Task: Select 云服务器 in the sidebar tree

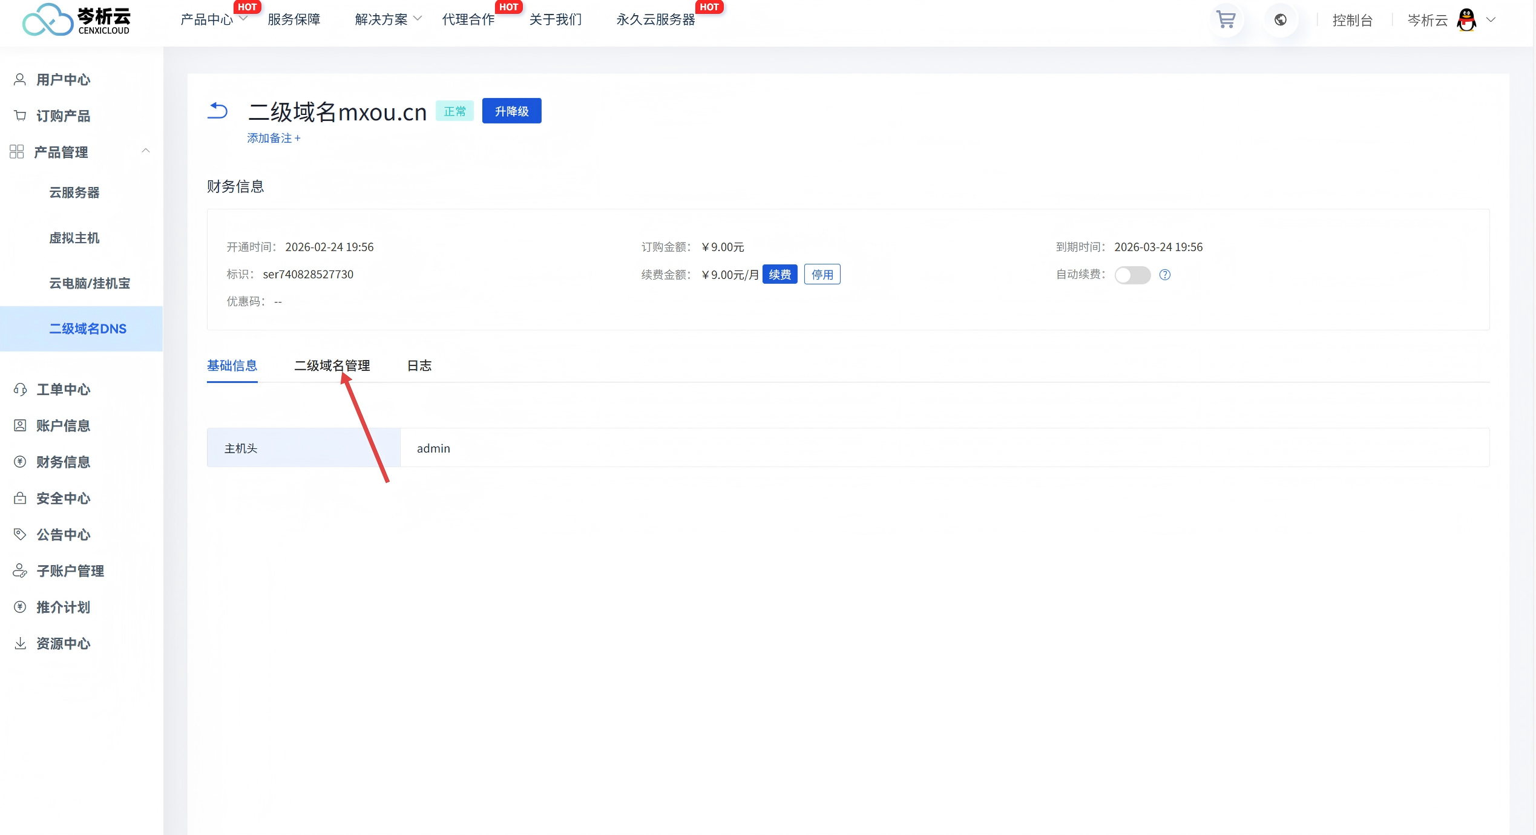Action: coord(74,192)
